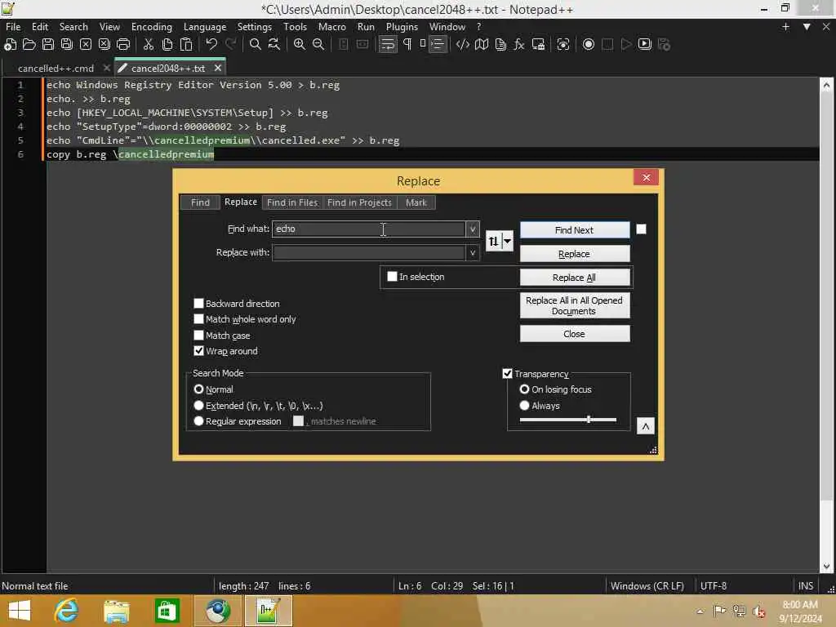Viewport: 836px width, 627px height.
Task: Open Internet Explorer from taskbar
Action: [66, 611]
